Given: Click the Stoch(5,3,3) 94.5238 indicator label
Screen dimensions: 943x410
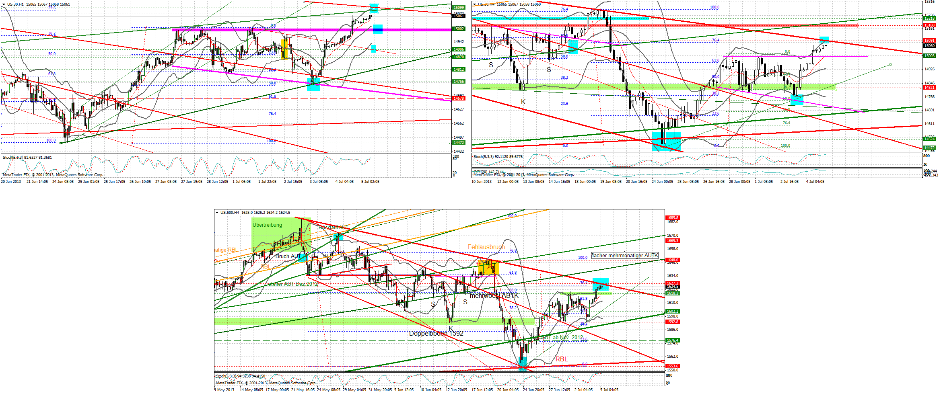Looking at the screenshot, I should coord(241,376).
